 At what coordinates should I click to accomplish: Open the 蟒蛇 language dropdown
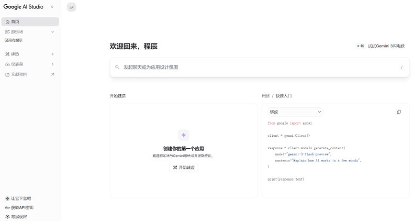click(295, 112)
